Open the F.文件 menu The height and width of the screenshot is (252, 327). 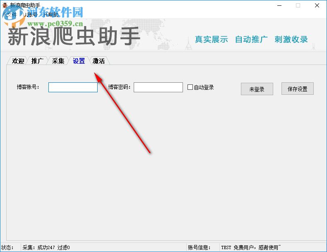[x=10, y=14]
